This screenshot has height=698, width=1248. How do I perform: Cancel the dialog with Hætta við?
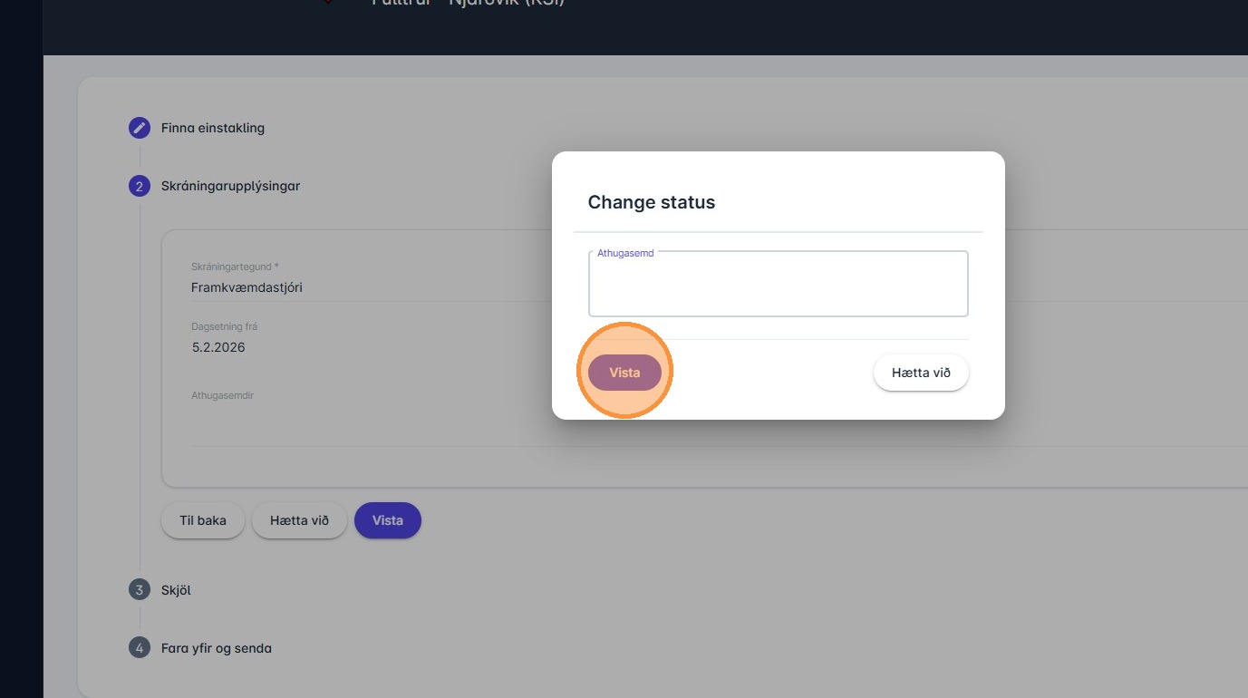(921, 373)
